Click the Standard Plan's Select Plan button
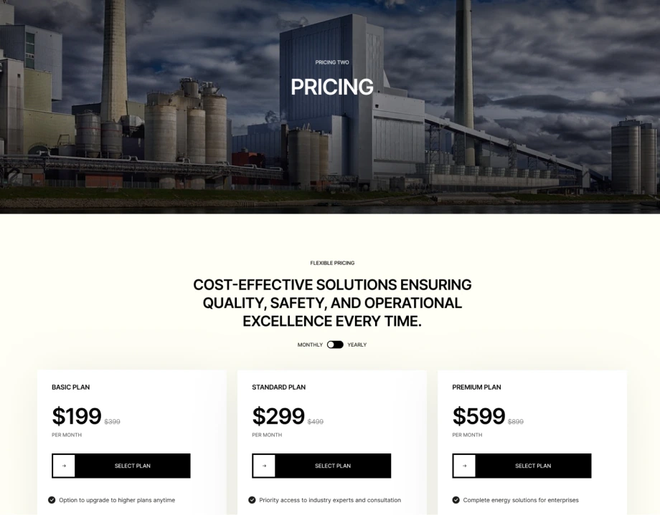This screenshot has height=515, width=660. (x=332, y=466)
